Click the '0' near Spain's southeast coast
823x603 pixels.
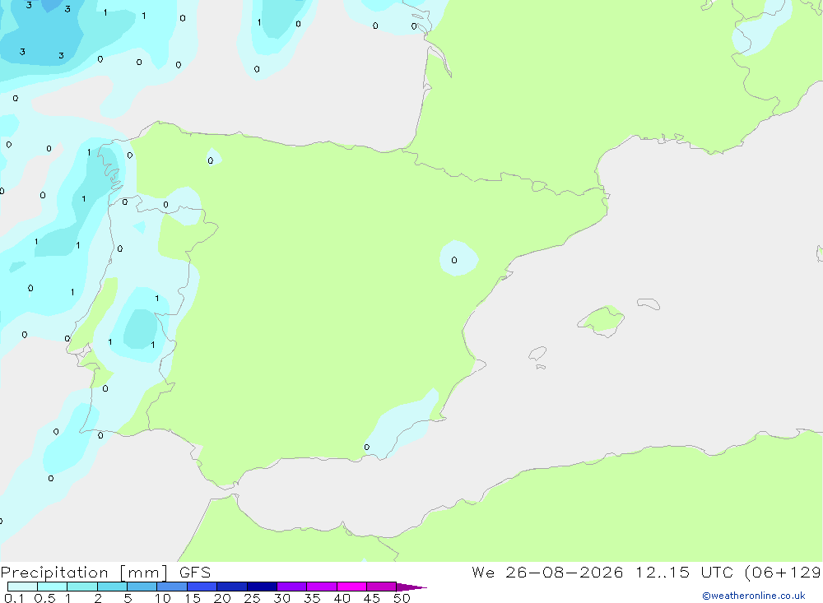[x=366, y=448]
